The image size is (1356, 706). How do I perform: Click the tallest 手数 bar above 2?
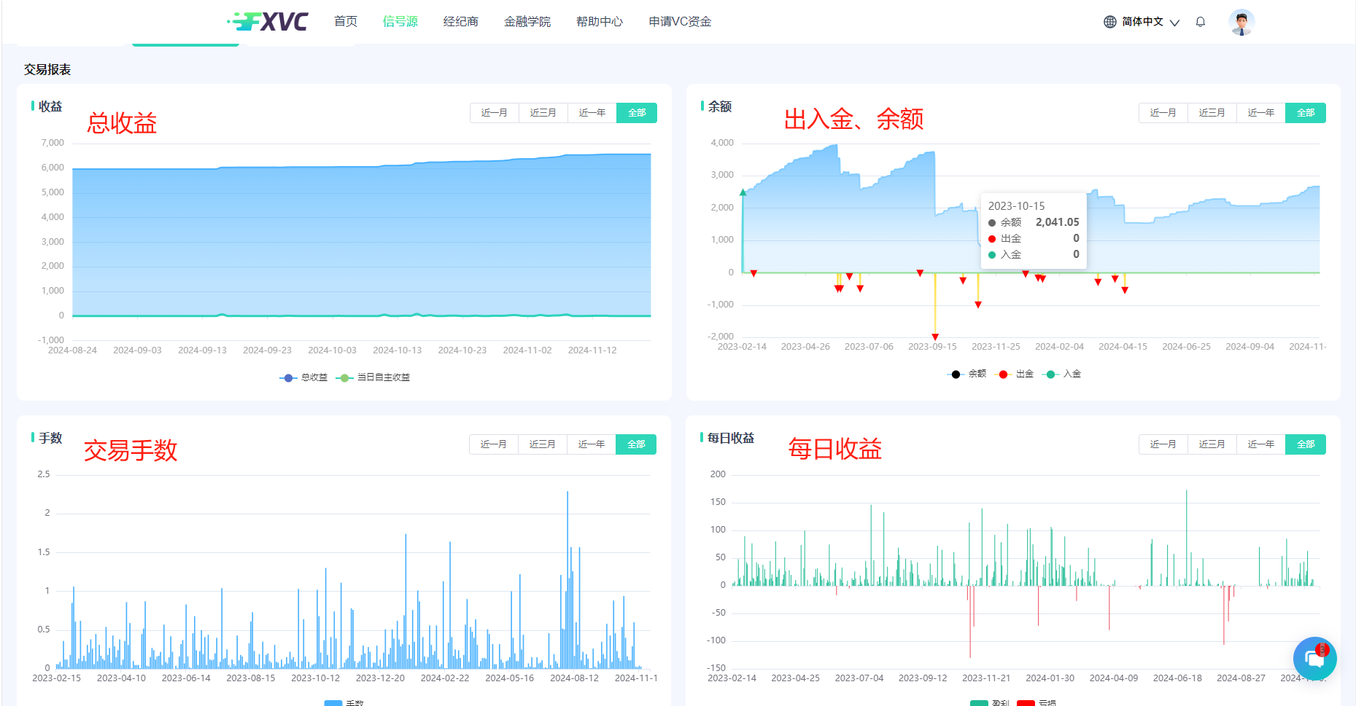pos(567,579)
